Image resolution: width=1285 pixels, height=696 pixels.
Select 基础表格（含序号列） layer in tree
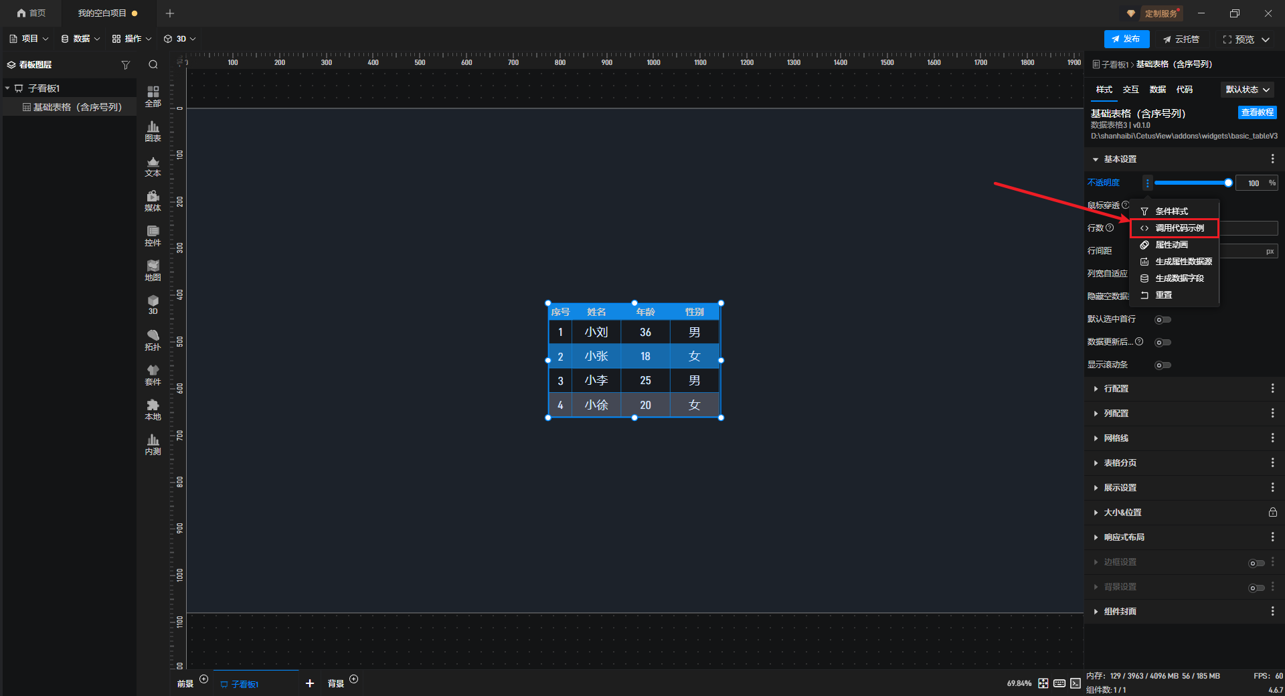coord(77,107)
